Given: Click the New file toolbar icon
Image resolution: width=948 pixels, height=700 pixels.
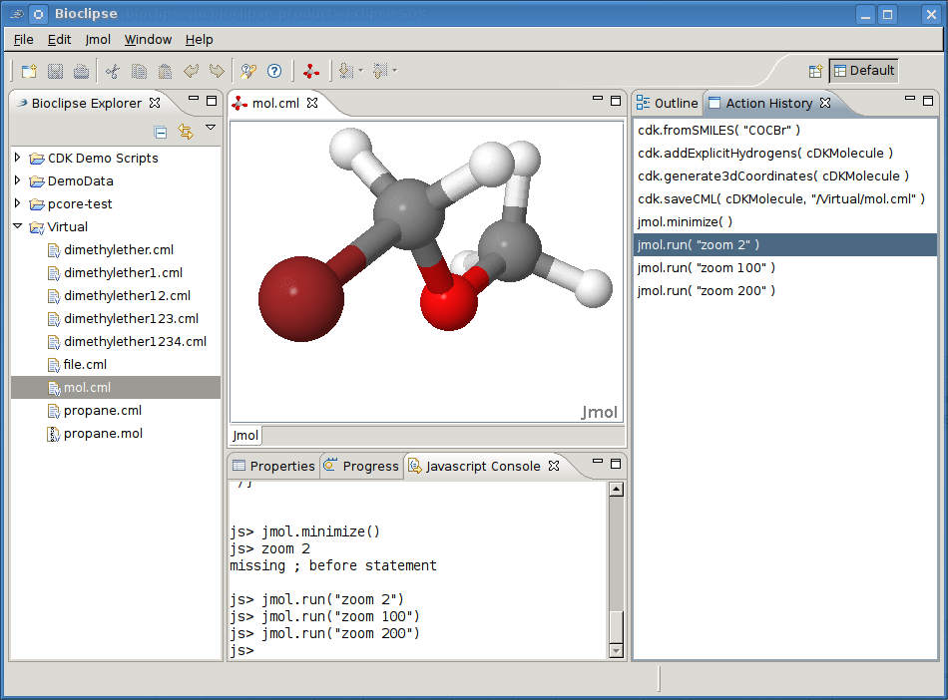Looking at the screenshot, I should (29, 71).
